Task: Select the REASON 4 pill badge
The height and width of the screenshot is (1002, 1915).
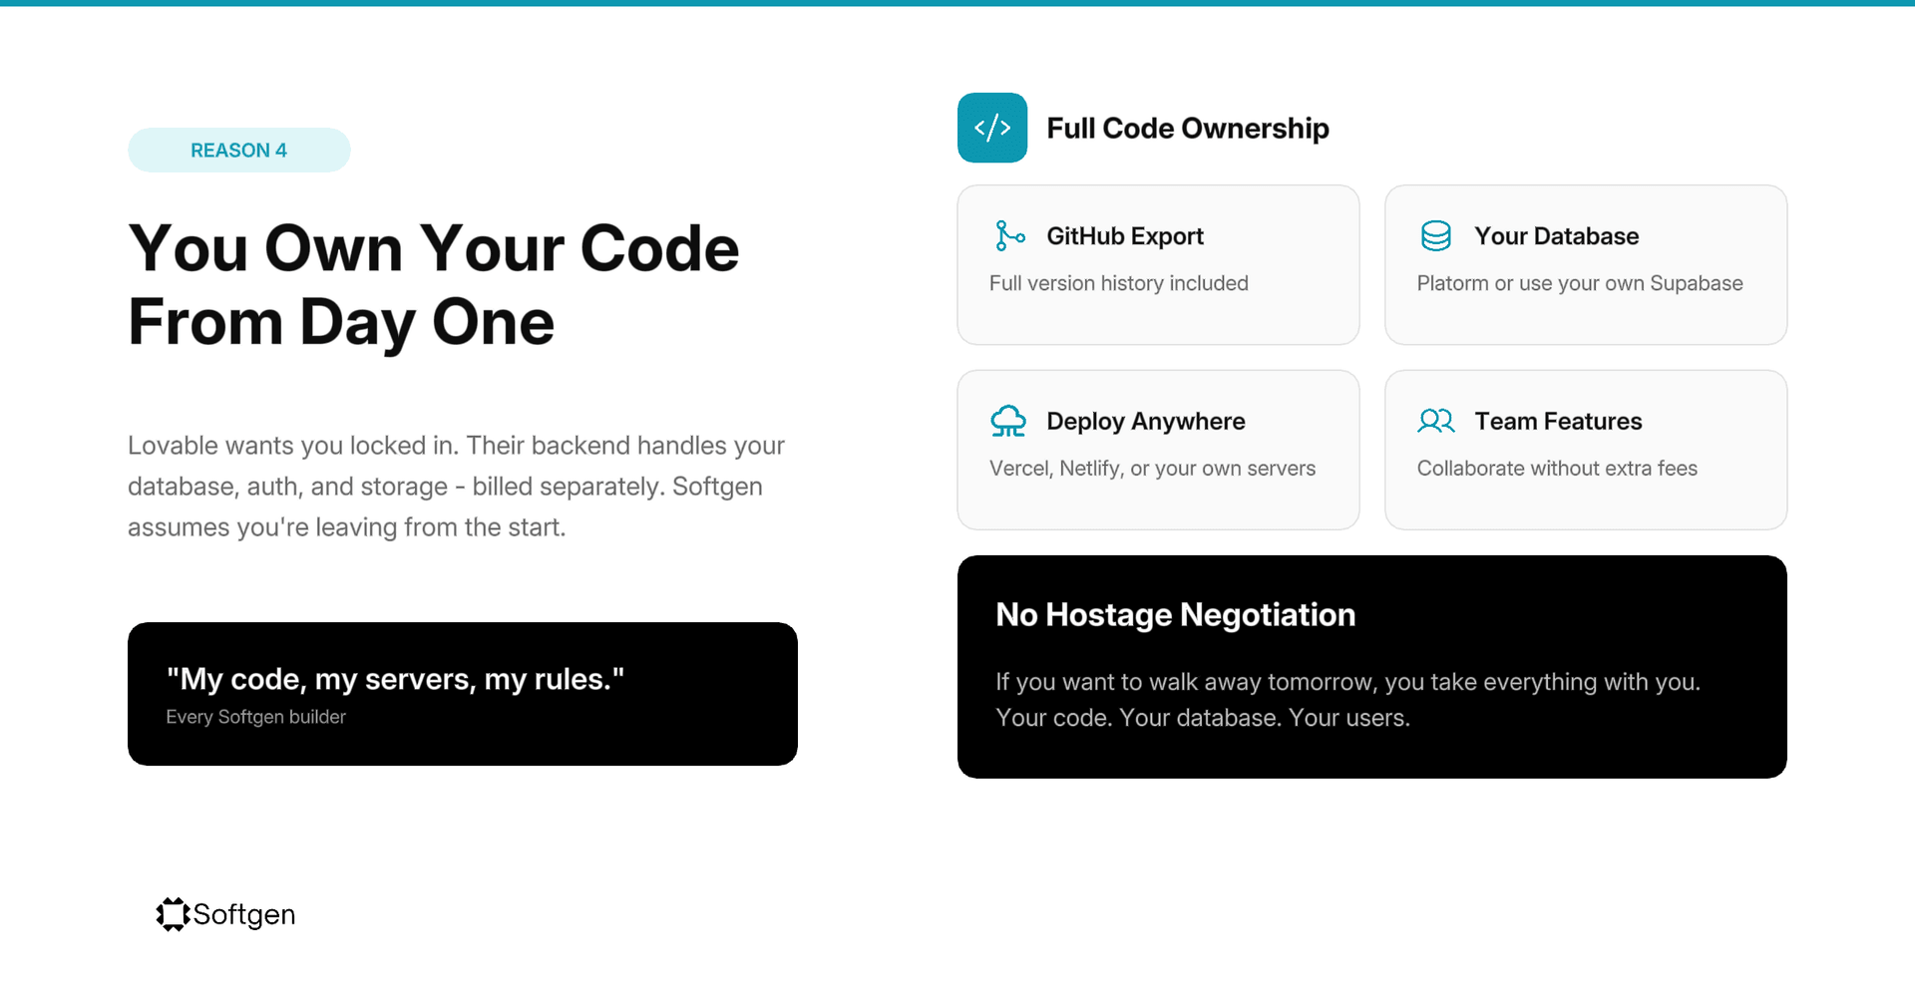Action: [238, 150]
